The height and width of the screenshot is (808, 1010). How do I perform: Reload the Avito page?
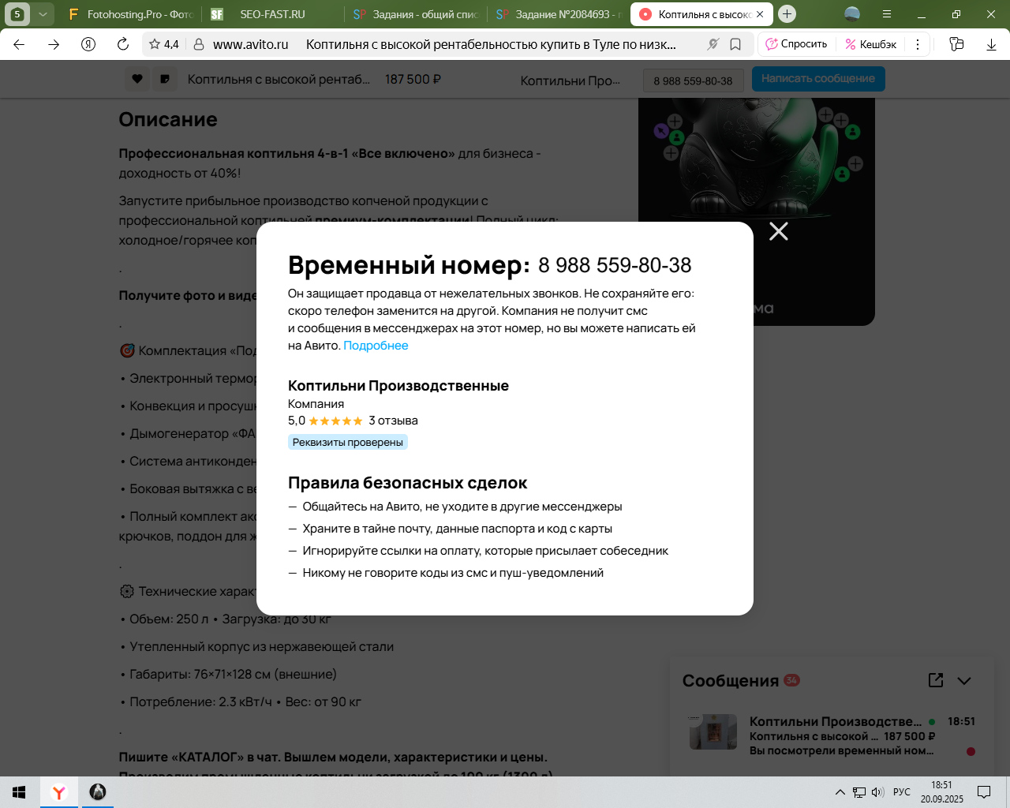coord(123,44)
